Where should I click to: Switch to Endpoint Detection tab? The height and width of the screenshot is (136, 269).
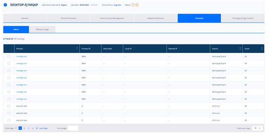click(x=155, y=18)
